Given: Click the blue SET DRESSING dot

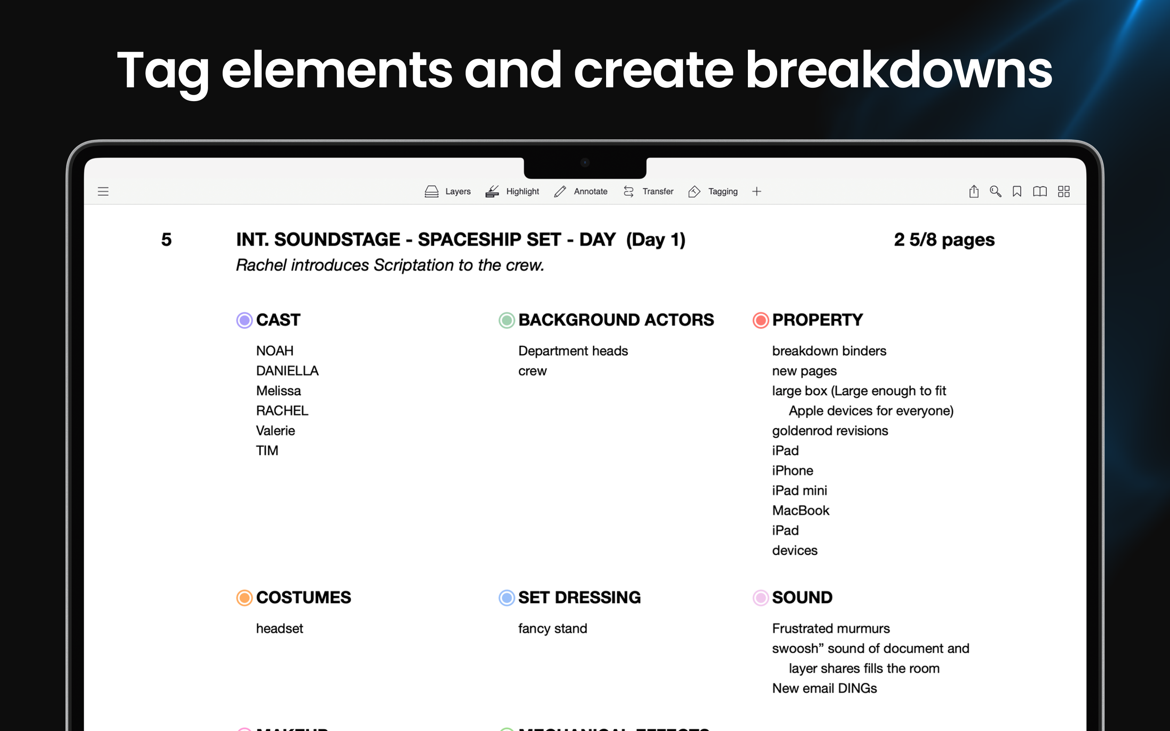Looking at the screenshot, I should coord(506,597).
